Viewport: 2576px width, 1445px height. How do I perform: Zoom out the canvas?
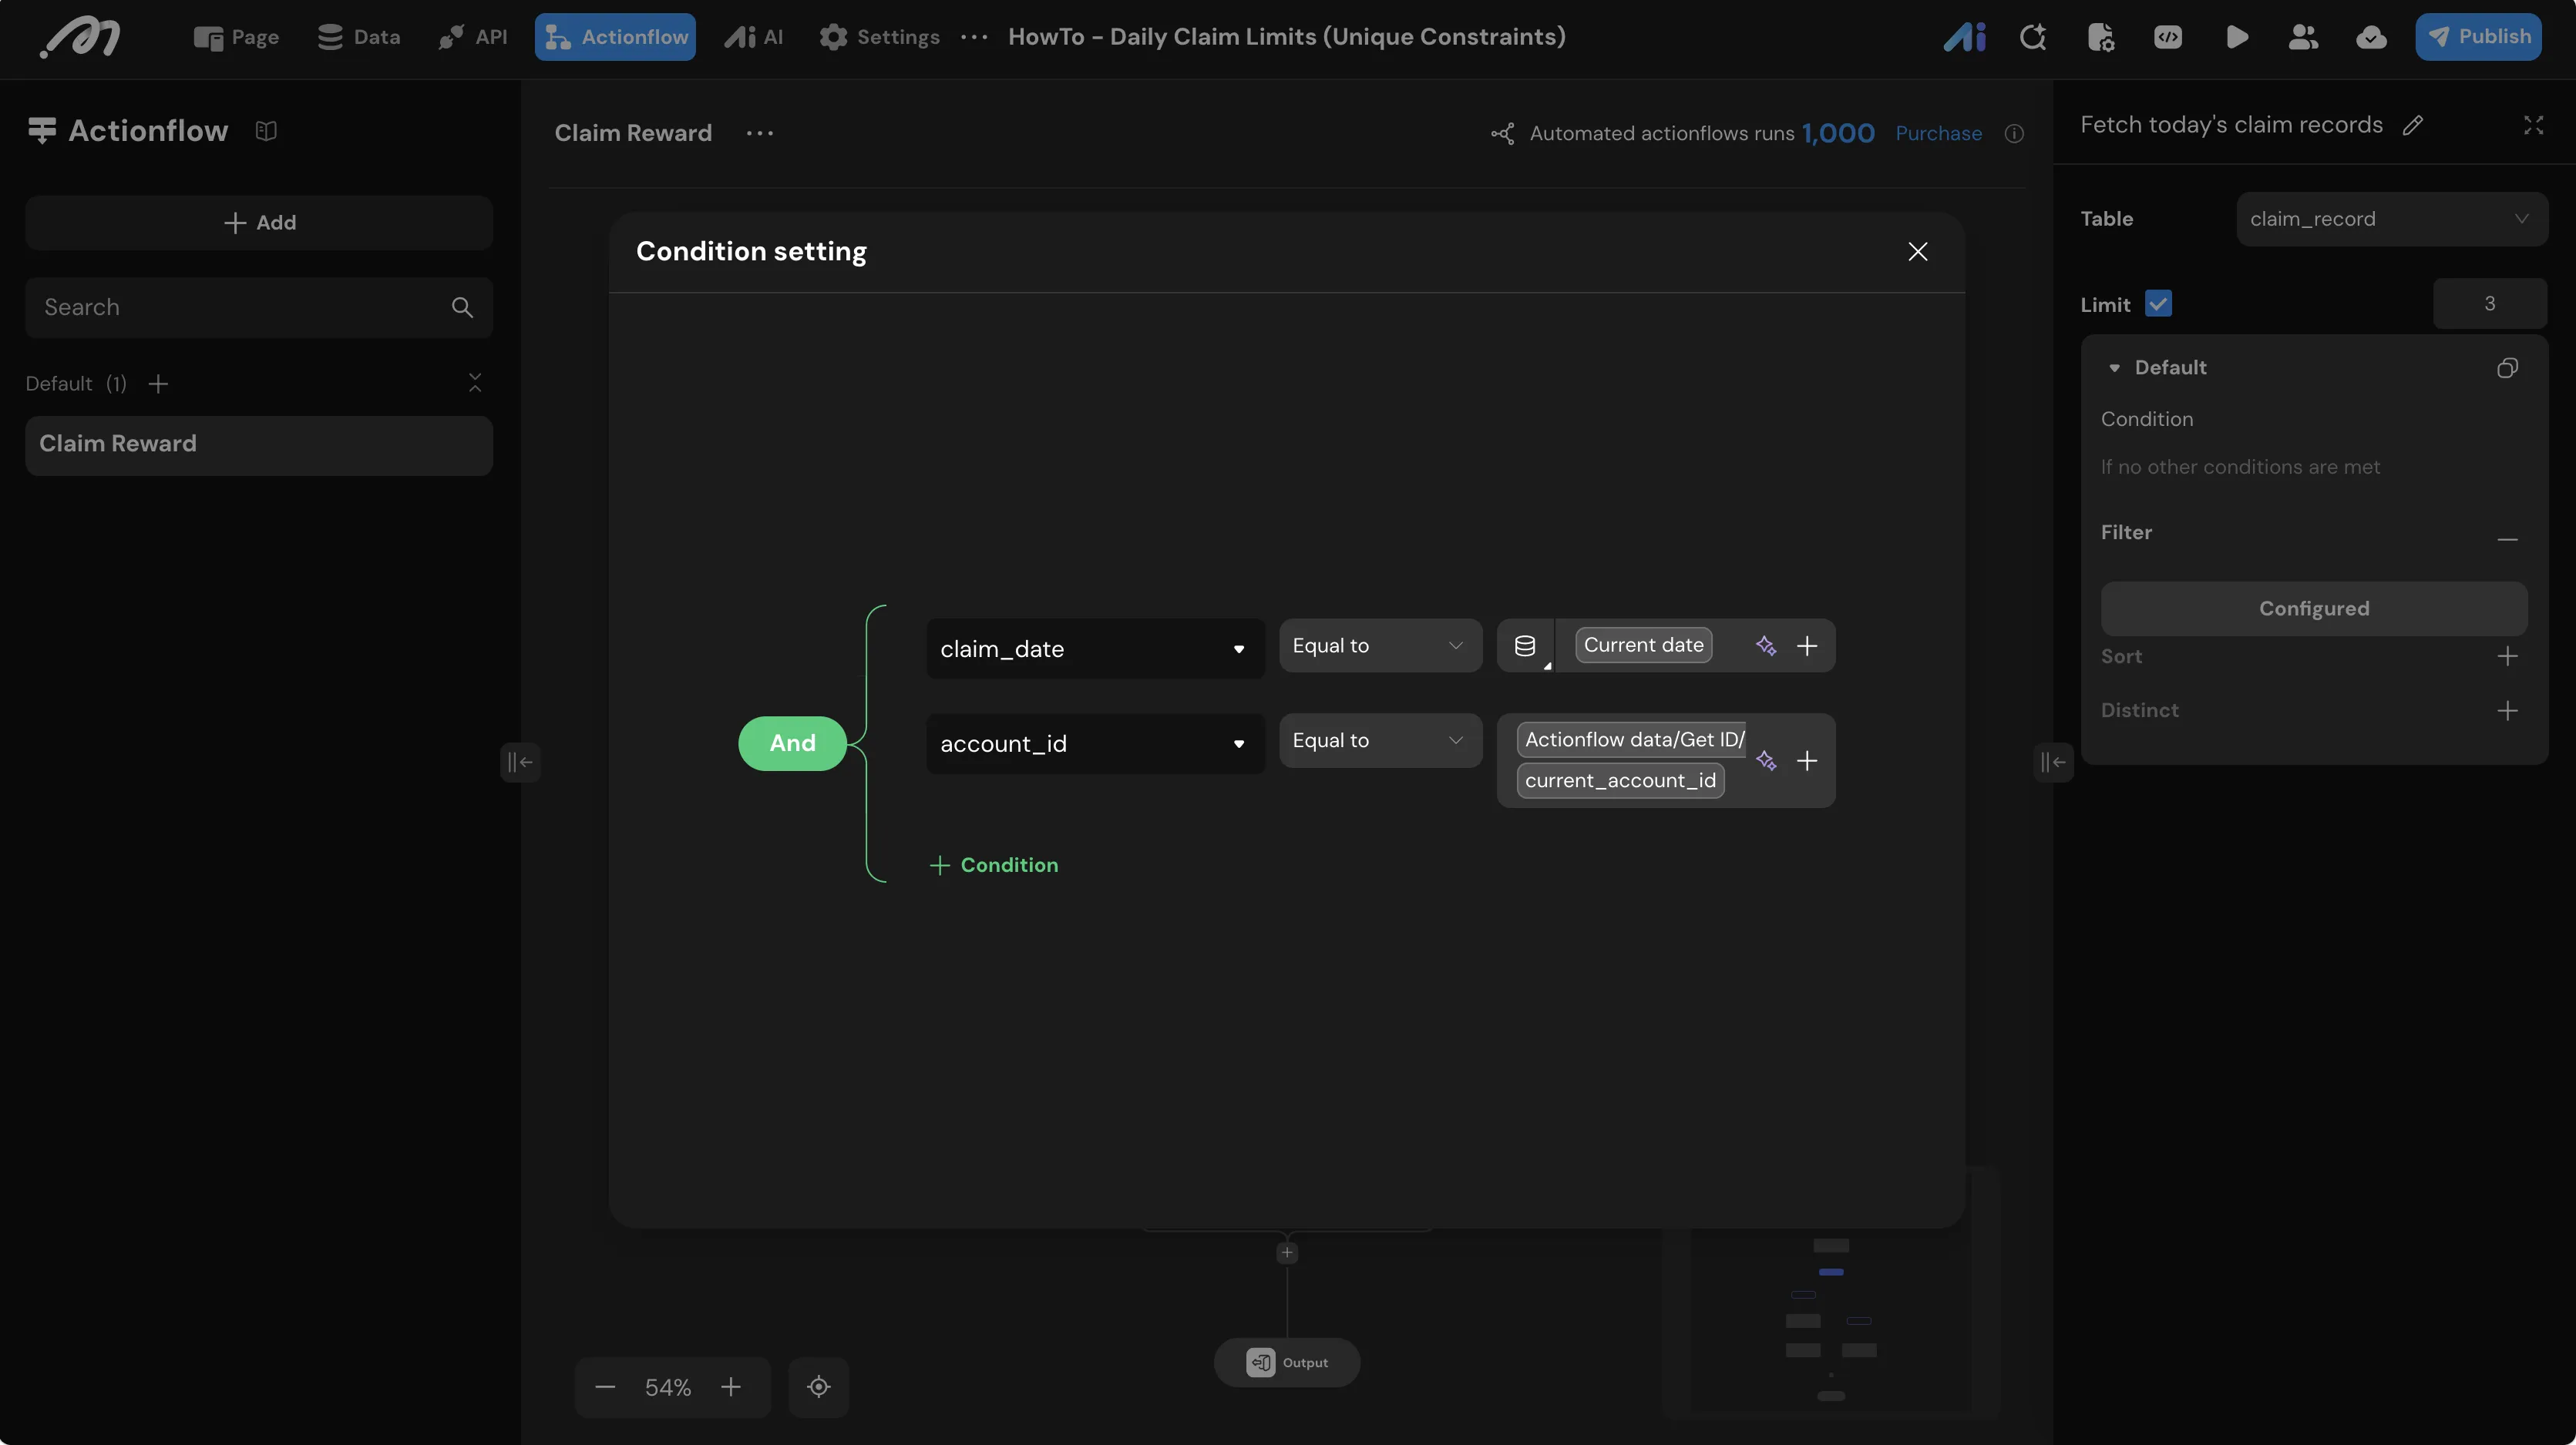[605, 1387]
